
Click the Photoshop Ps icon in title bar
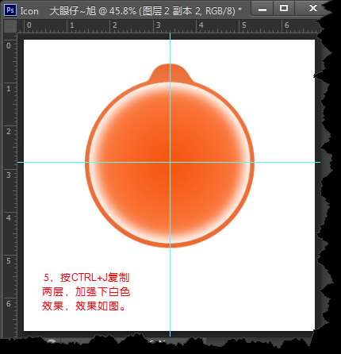(x=10, y=10)
